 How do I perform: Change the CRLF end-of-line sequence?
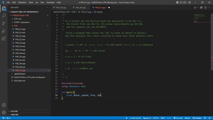point(163,118)
